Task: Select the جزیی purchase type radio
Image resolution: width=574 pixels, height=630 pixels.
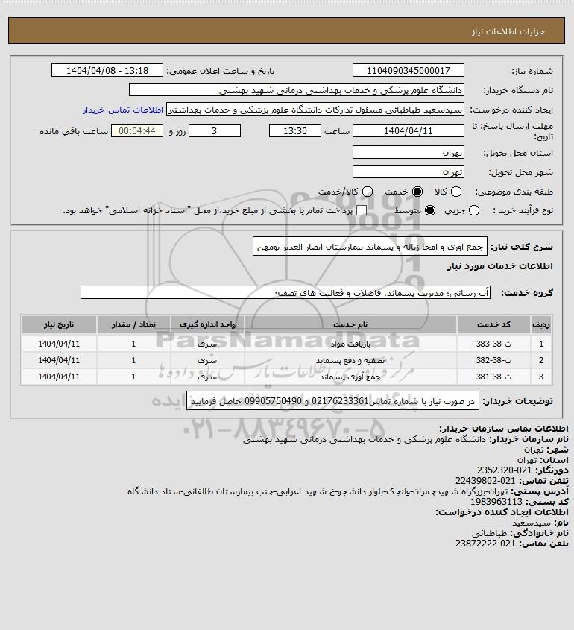Action: coord(474,210)
